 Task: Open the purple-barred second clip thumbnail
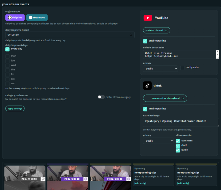pyautogui.click(x=68, y=178)
